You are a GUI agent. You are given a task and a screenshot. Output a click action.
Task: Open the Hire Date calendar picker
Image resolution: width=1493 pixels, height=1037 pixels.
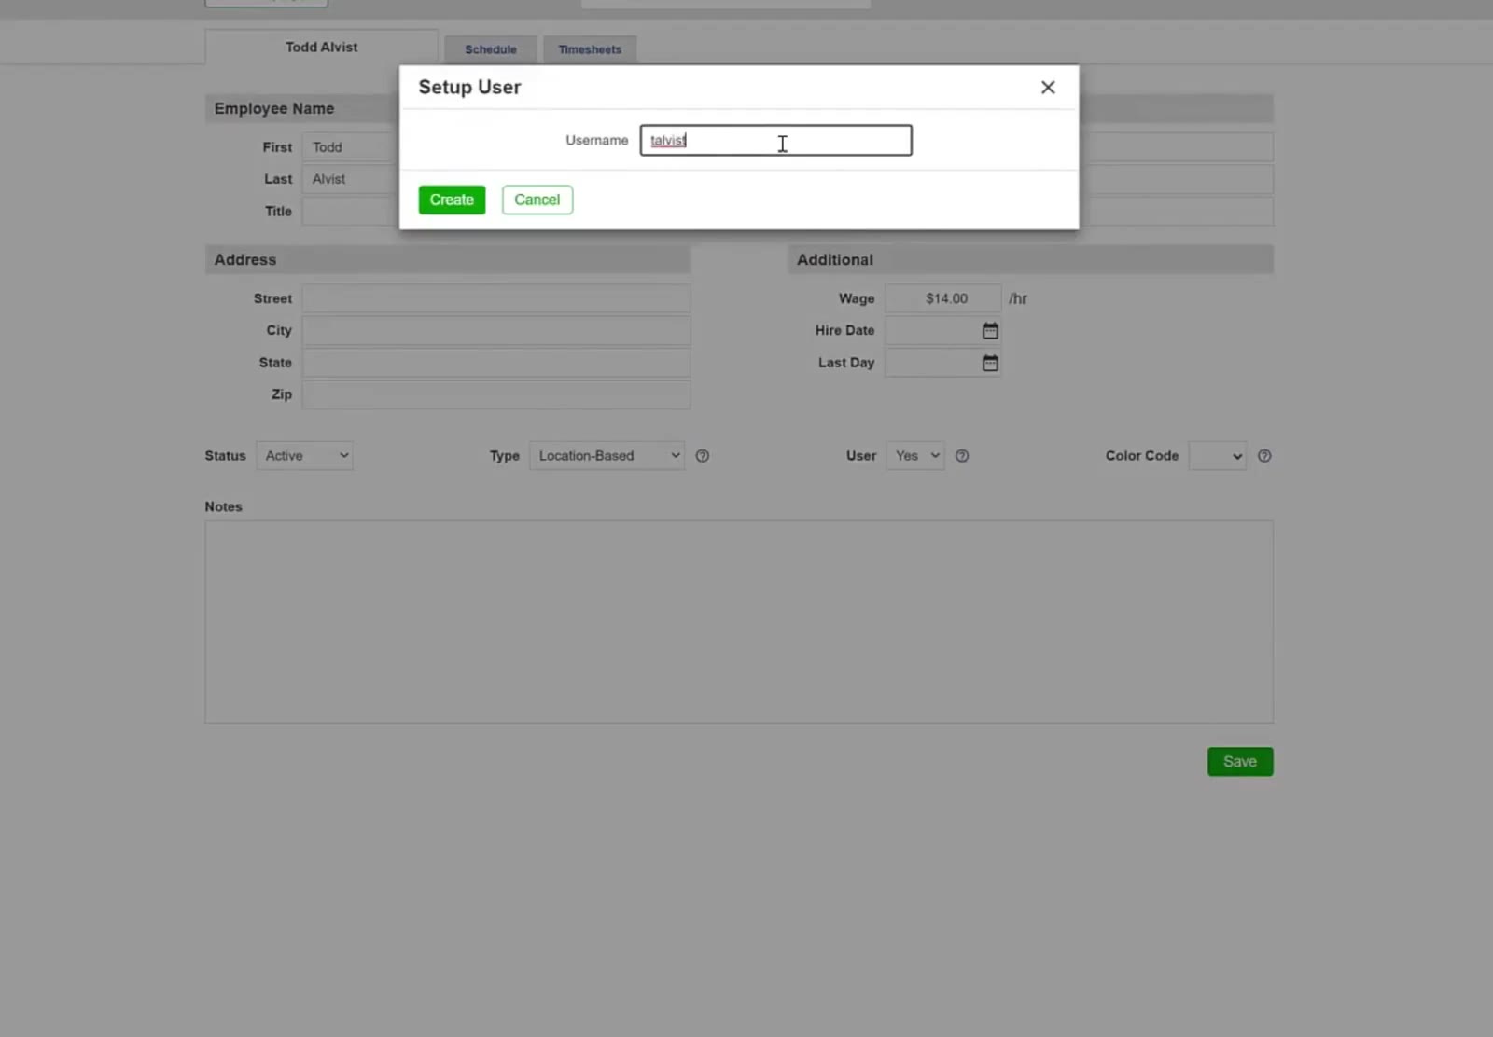(990, 330)
